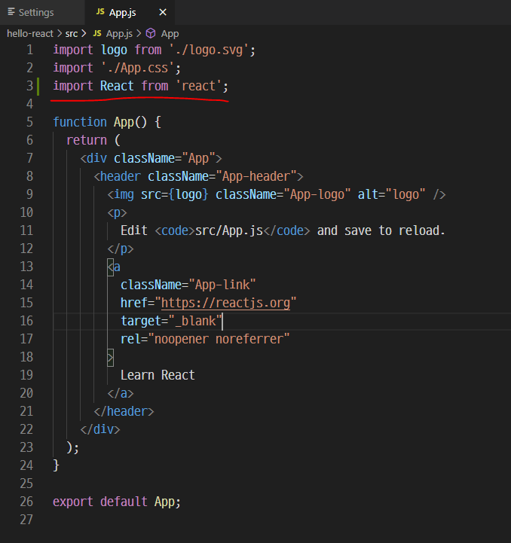Viewport: 511px width, 543px height.
Task: Click line number 26 in gutter
Action: coord(26,502)
